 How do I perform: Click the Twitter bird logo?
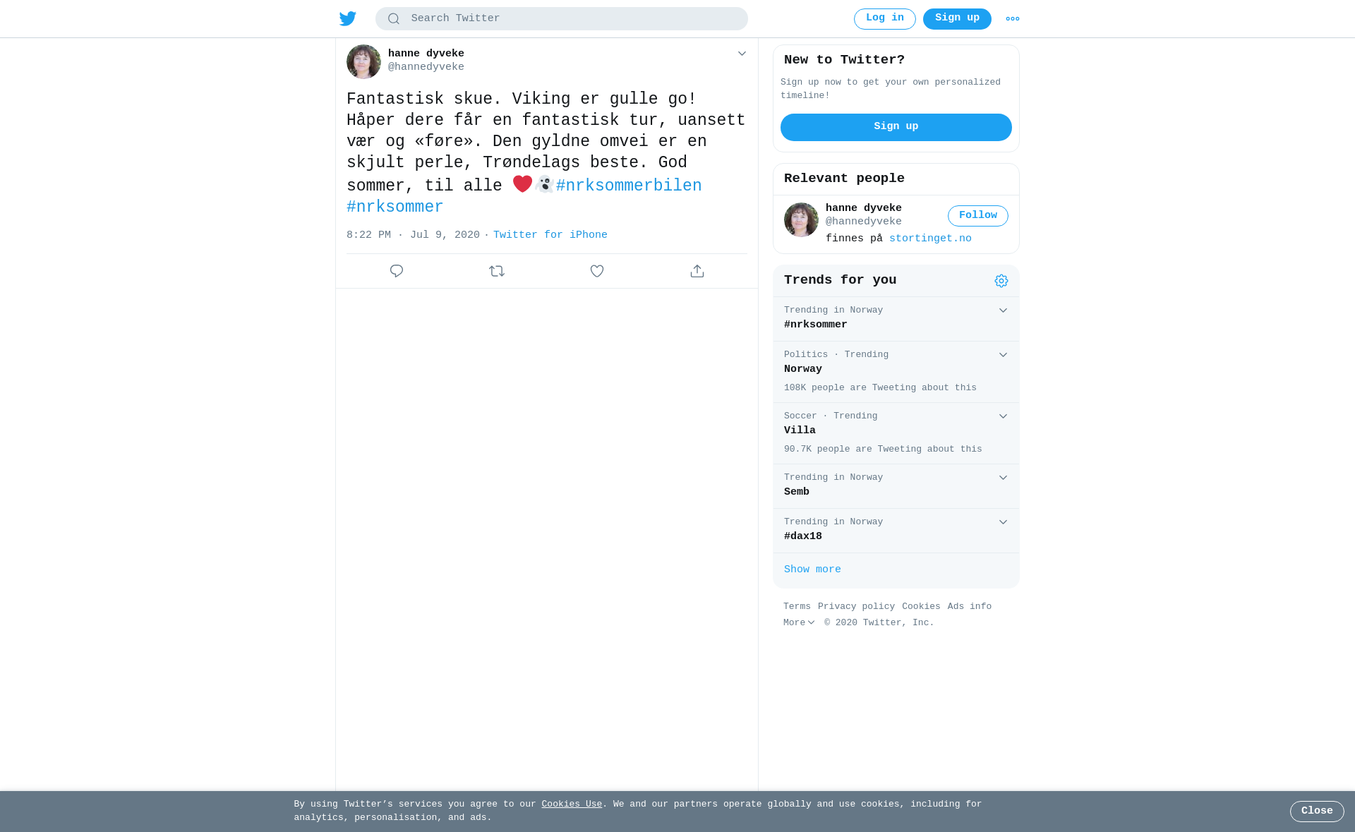point(348,18)
